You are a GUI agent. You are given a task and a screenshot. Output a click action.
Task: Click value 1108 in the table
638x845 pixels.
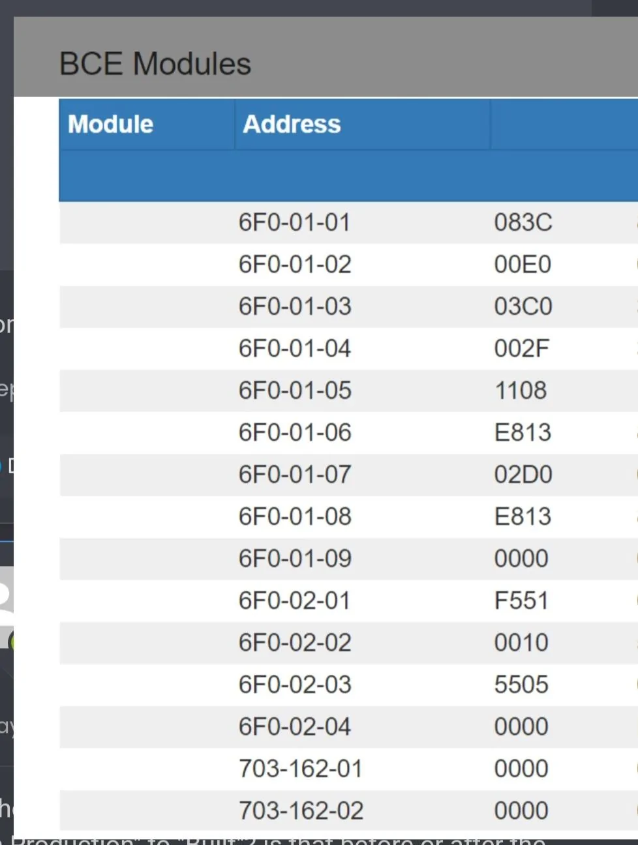pos(521,391)
